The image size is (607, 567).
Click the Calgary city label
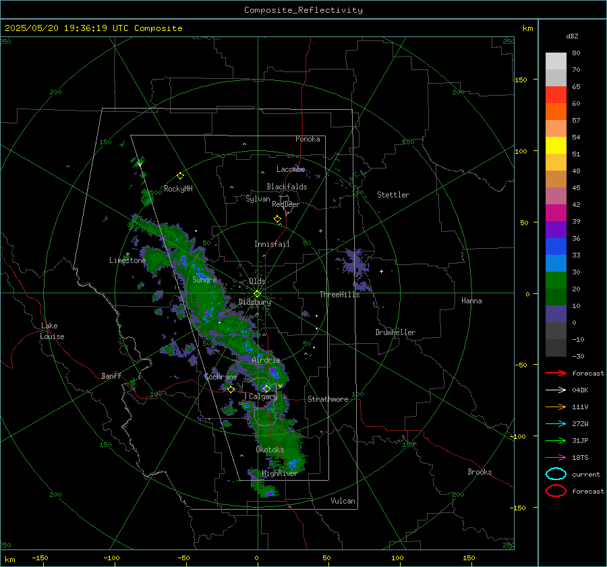263,396
